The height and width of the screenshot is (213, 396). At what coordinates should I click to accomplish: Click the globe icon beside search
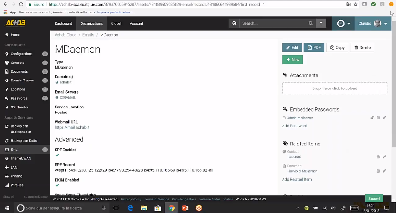coord(234,23)
